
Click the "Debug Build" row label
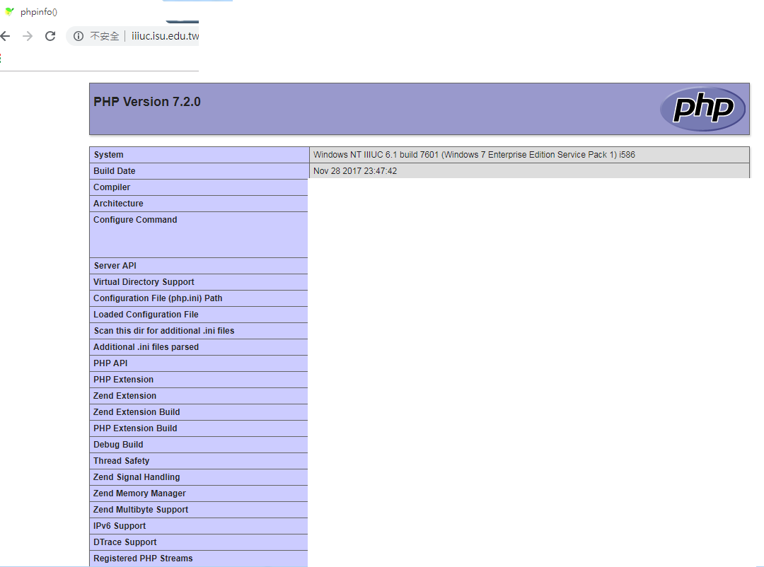[118, 445]
